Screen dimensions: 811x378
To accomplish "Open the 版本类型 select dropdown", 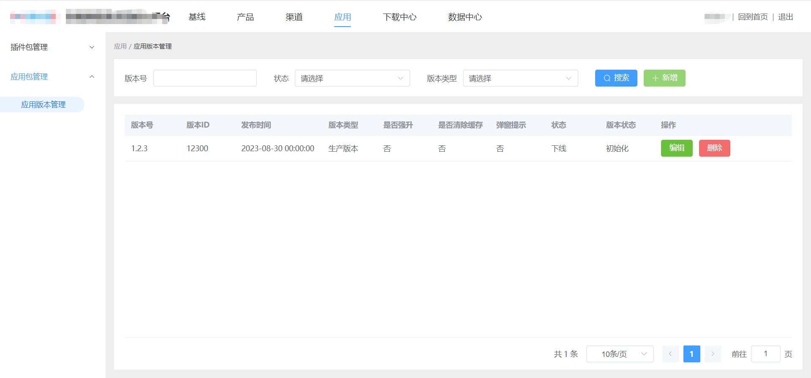I will coord(520,78).
